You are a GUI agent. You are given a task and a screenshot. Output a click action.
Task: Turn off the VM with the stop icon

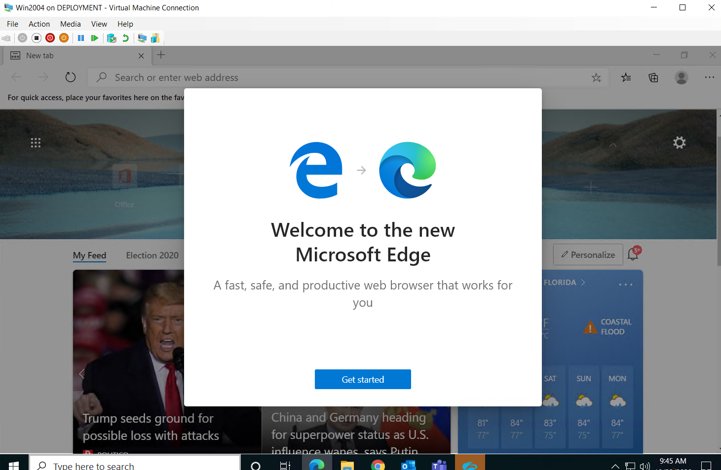point(36,38)
